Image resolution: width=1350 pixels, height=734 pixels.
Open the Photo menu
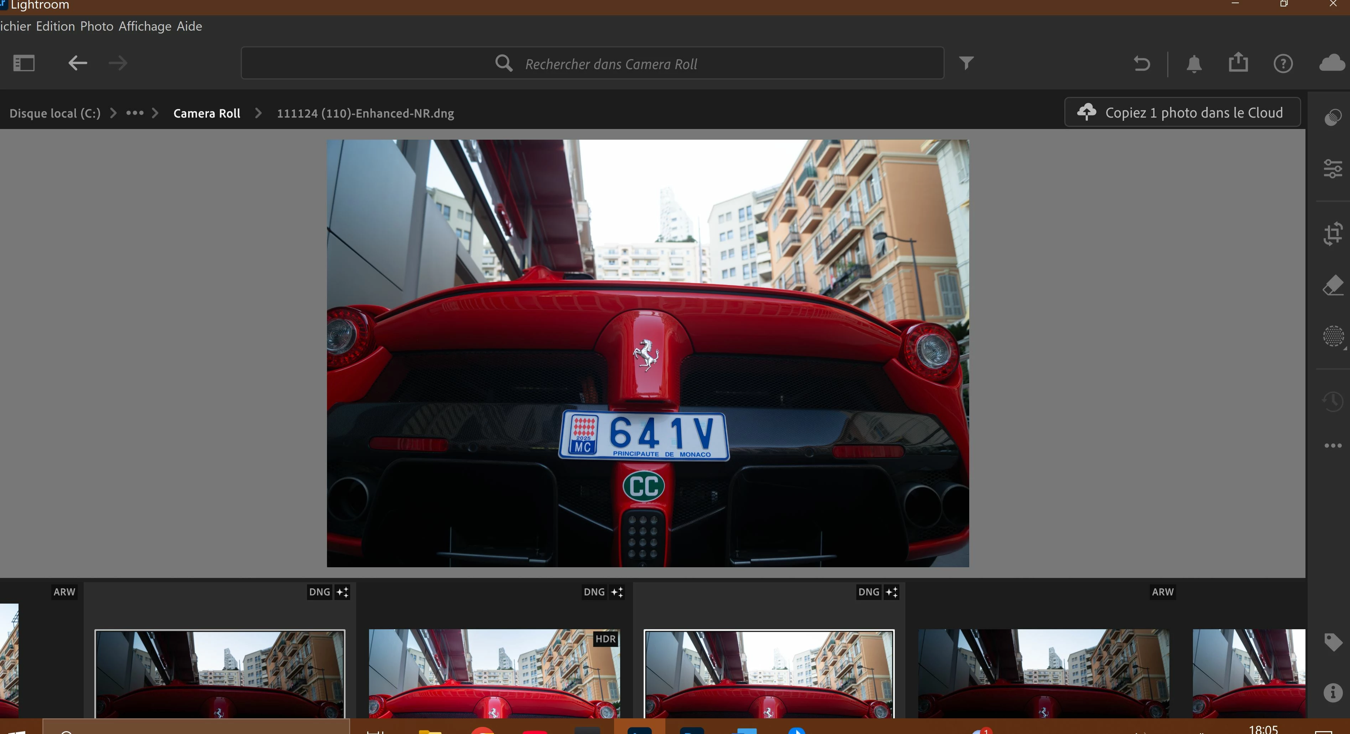pos(97,26)
